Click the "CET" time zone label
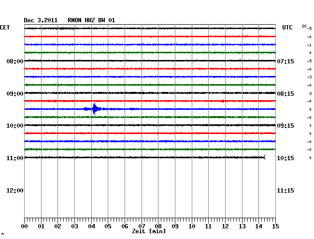The width and height of the screenshot is (314, 239). point(5,28)
